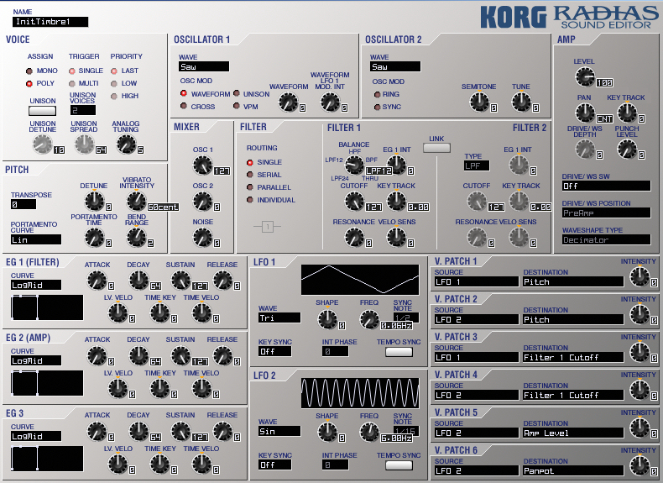Image resolution: width=663 pixels, height=483 pixels.
Task: Click the LFO 2 SHAPE knob
Action: pos(327,432)
